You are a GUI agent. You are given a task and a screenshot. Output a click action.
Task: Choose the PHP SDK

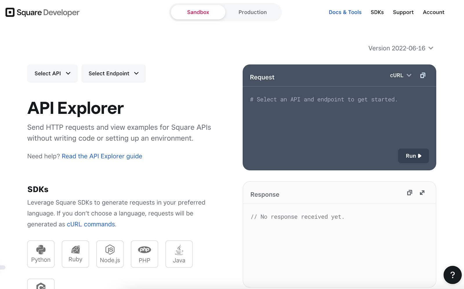pyautogui.click(x=144, y=254)
